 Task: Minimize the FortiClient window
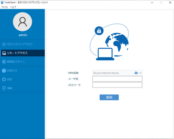[152, 3]
